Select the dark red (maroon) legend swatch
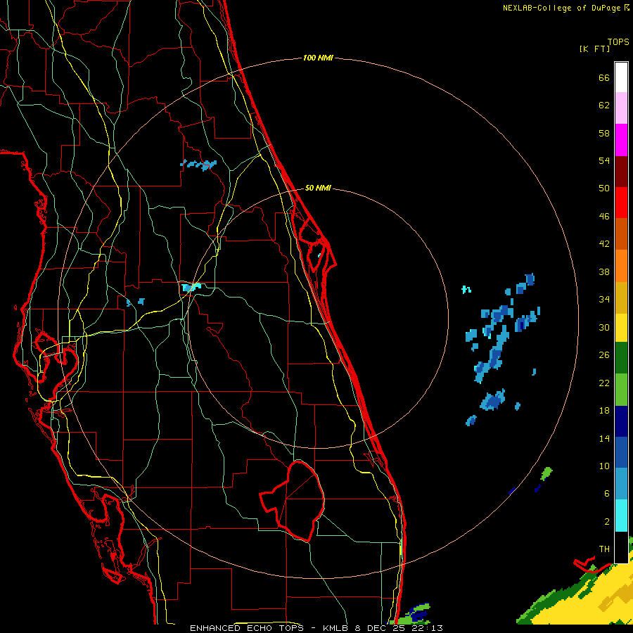The width and height of the screenshot is (633, 633). click(621, 172)
